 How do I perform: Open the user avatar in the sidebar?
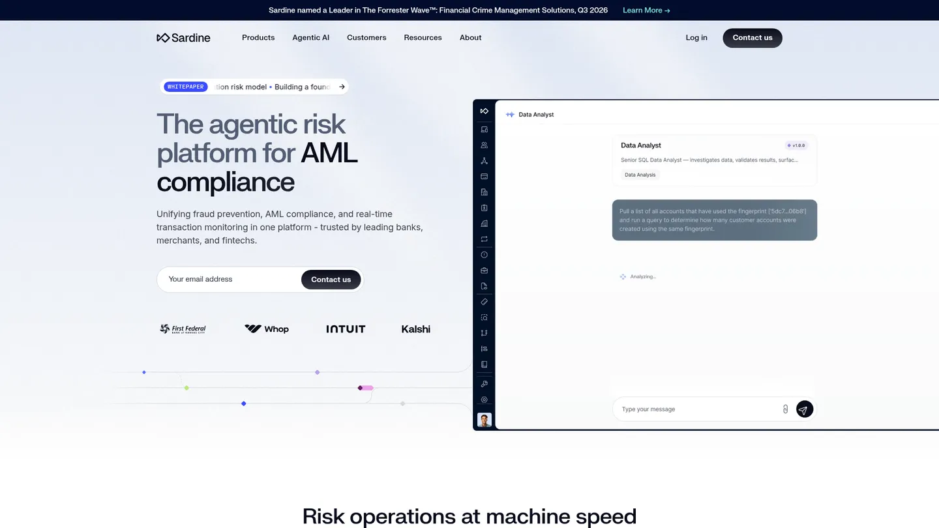(x=484, y=420)
